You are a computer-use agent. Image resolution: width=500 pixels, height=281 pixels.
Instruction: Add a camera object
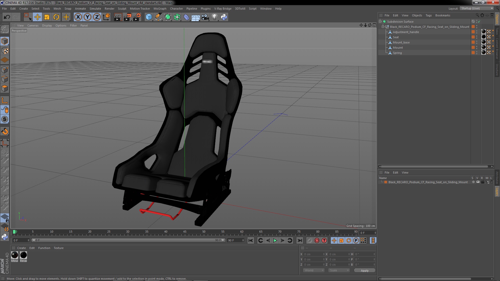point(205,17)
